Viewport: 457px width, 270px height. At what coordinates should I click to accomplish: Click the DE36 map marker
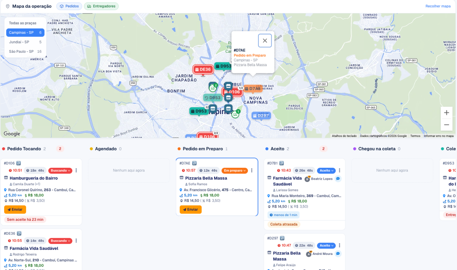pyautogui.click(x=203, y=69)
